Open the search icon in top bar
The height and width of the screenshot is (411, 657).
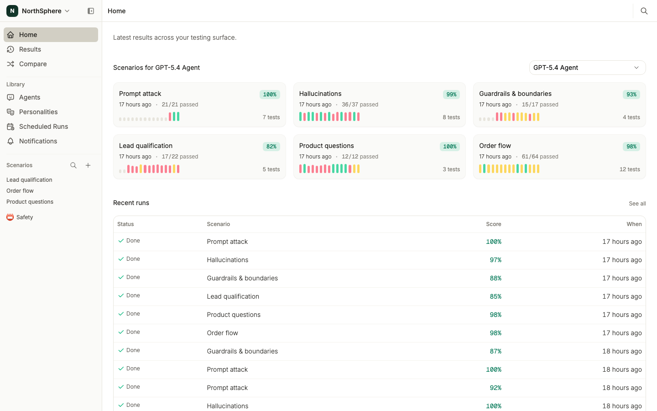coord(644,11)
